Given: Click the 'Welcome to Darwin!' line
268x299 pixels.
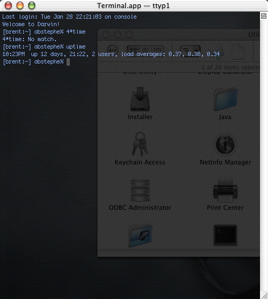Looking at the screenshot, I should pyautogui.click(x=31, y=24).
